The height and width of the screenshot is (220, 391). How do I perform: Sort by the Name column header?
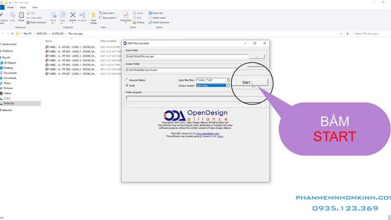tap(49, 41)
